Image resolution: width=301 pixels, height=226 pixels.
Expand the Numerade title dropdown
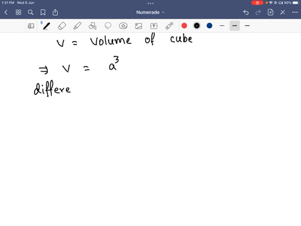150,13
